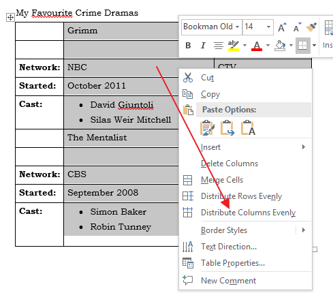Screen dimensions: 333x293
Task: Select Border Styles menu entry
Action: click(x=245, y=230)
